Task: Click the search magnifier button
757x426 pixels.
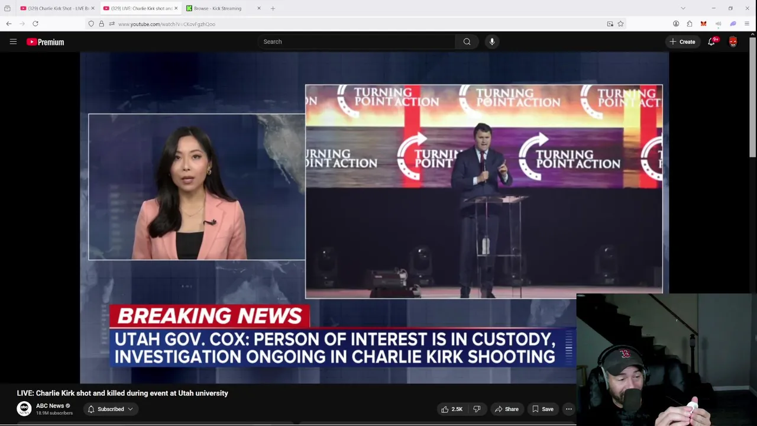Action: [x=467, y=41]
